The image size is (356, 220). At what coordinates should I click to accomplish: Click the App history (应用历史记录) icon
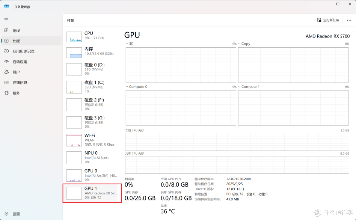(x=6, y=51)
